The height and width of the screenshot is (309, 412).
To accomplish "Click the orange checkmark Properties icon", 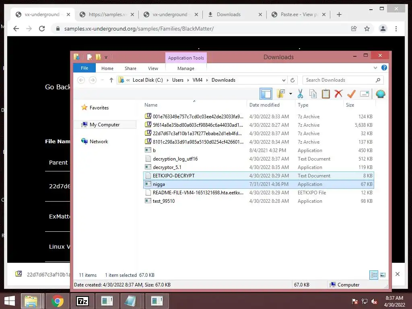I will coord(351,94).
